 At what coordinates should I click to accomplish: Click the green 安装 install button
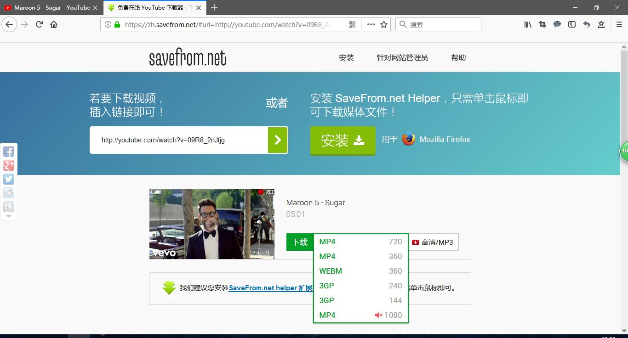point(343,141)
